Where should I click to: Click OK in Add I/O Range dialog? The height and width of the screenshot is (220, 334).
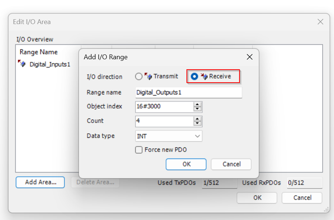(186, 164)
